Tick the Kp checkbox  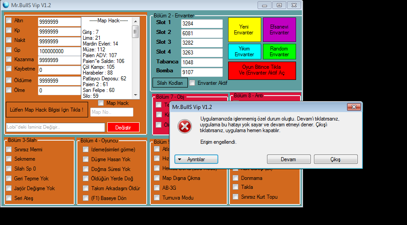click(9, 30)
